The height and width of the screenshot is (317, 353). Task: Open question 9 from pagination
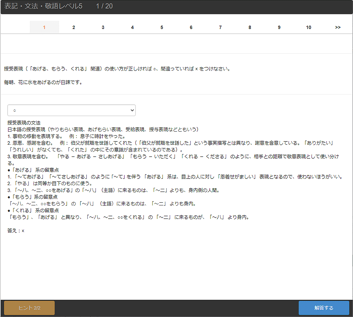[x=279, y=27]
